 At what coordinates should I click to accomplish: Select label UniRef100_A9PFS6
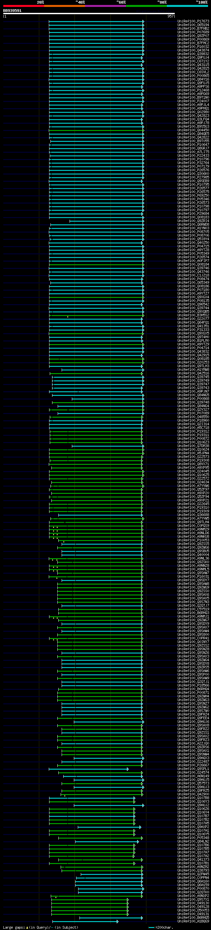(x=193, y=87)
